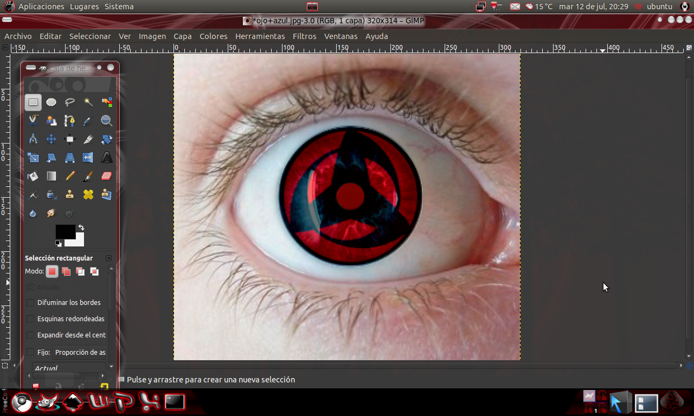Open the Colores menu
The width and height of the screenshot is (694, 416).
(x=213, y=36)
